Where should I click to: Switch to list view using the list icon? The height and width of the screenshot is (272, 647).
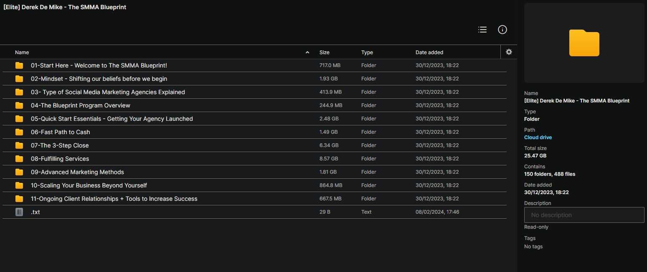[482, 30]
